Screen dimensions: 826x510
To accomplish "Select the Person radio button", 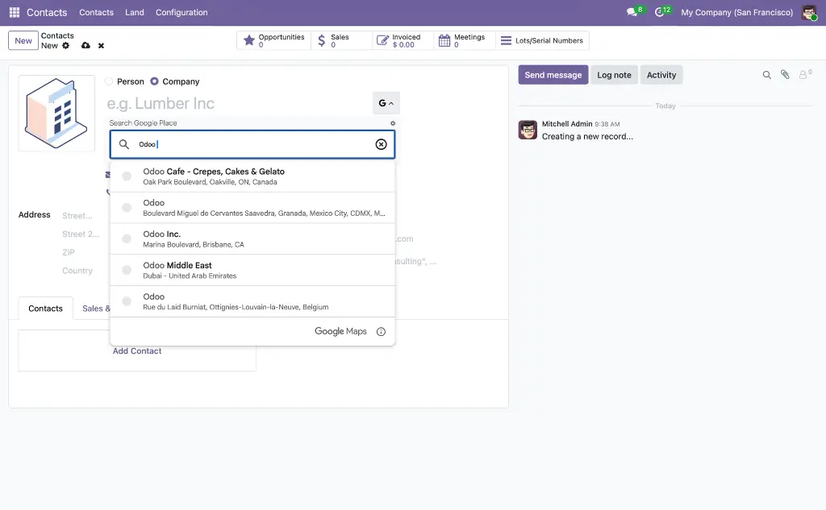I will [x=109, y=81].
